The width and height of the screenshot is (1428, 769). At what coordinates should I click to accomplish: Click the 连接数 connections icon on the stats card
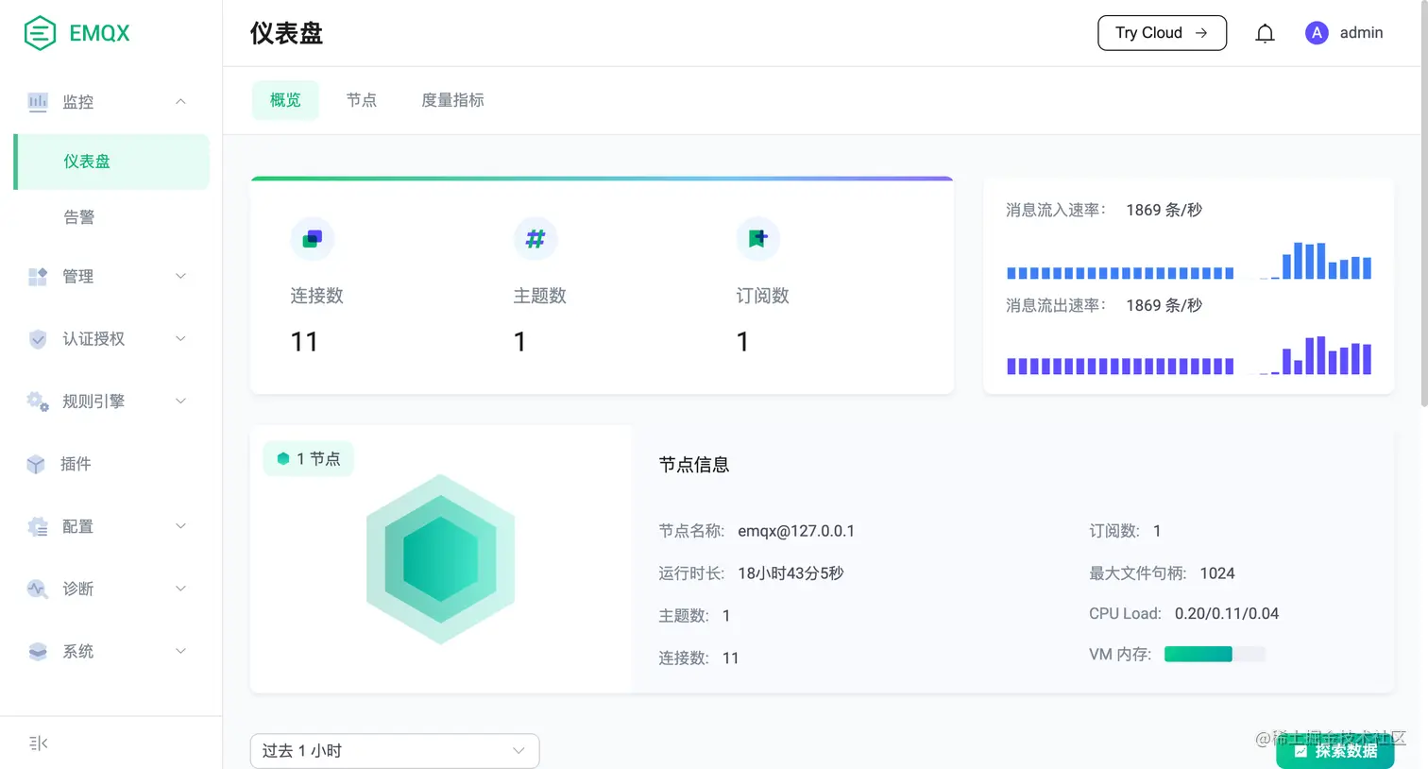pyautogui.click(x=313, y=239)
